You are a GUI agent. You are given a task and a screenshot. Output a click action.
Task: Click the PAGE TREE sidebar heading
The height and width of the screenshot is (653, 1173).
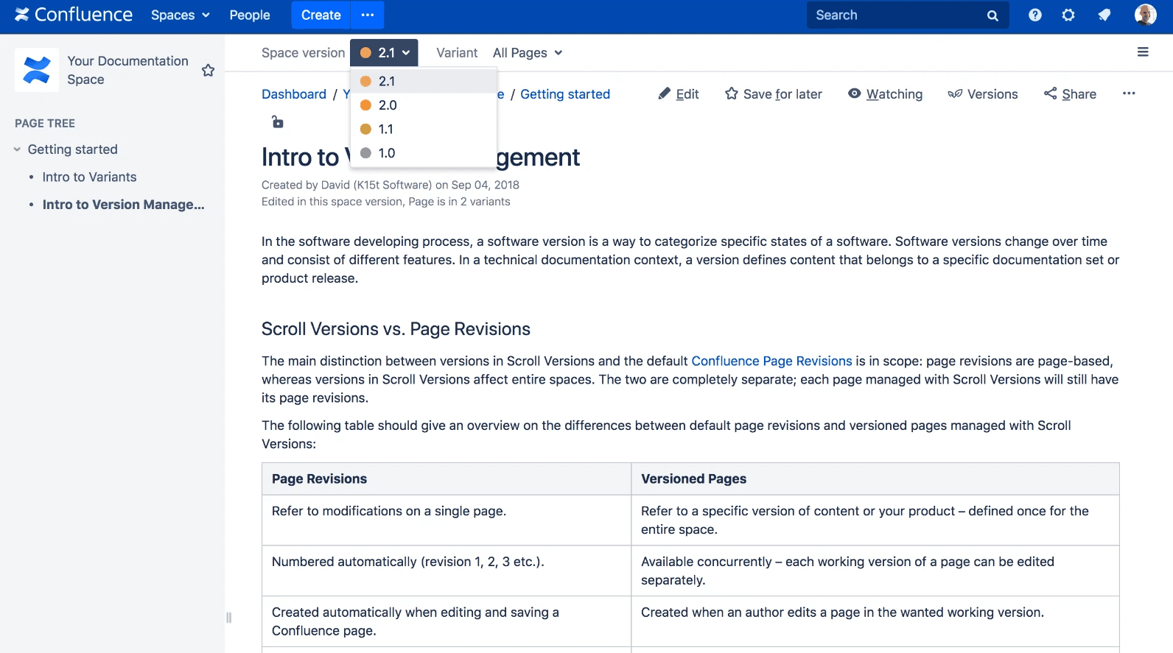coord(45,123)
